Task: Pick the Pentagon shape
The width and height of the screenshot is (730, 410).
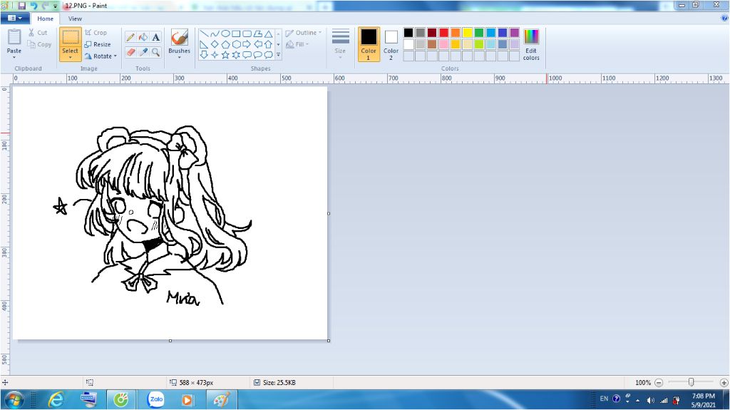Action: [225, 44]
